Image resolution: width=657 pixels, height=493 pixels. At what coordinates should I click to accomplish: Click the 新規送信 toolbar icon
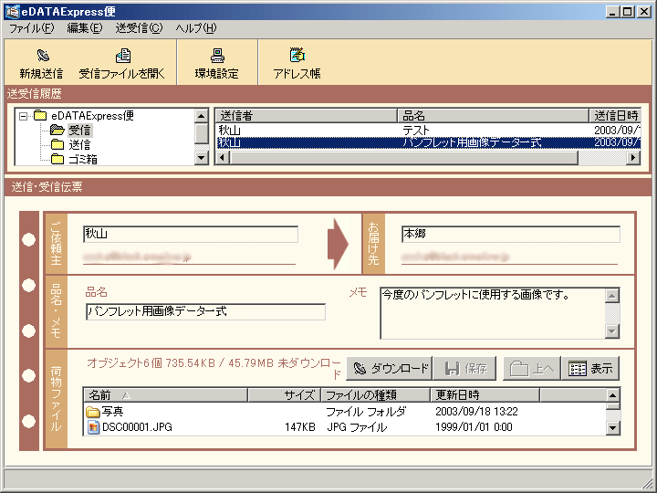point(43,55)
